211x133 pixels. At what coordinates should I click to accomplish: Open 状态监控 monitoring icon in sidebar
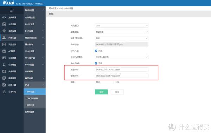[4, 24]
